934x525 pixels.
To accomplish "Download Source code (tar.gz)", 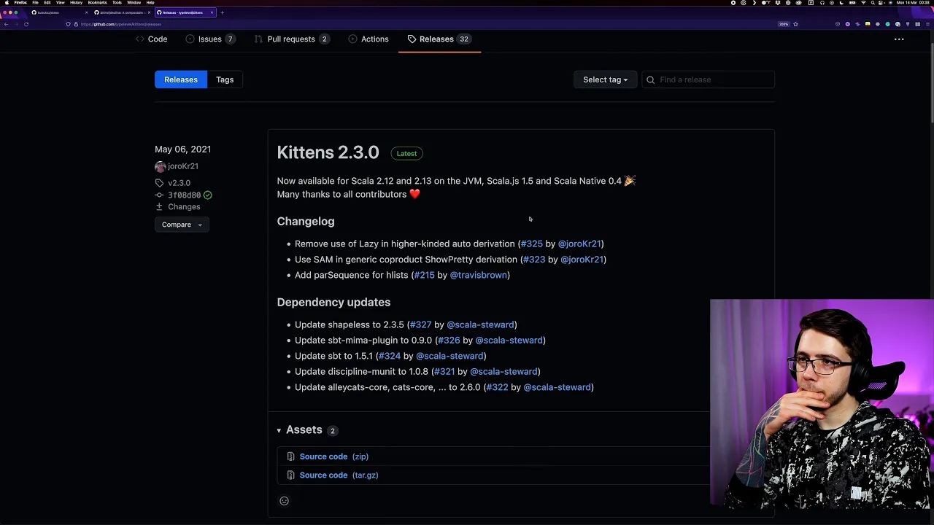I will (339, 475).
